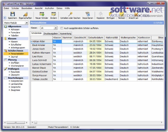Image resolution: width=168 pixels, height=132 pixels.
Task: Click the Deutschland nationality cell
Action: click(111, 79)
